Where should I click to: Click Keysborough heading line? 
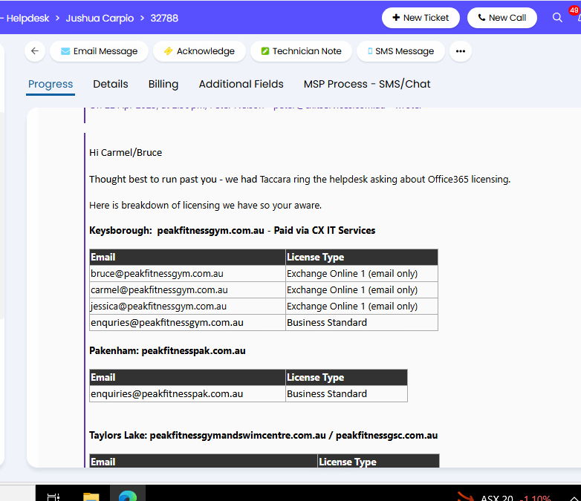pyautogui.click(x=232, y=230)
